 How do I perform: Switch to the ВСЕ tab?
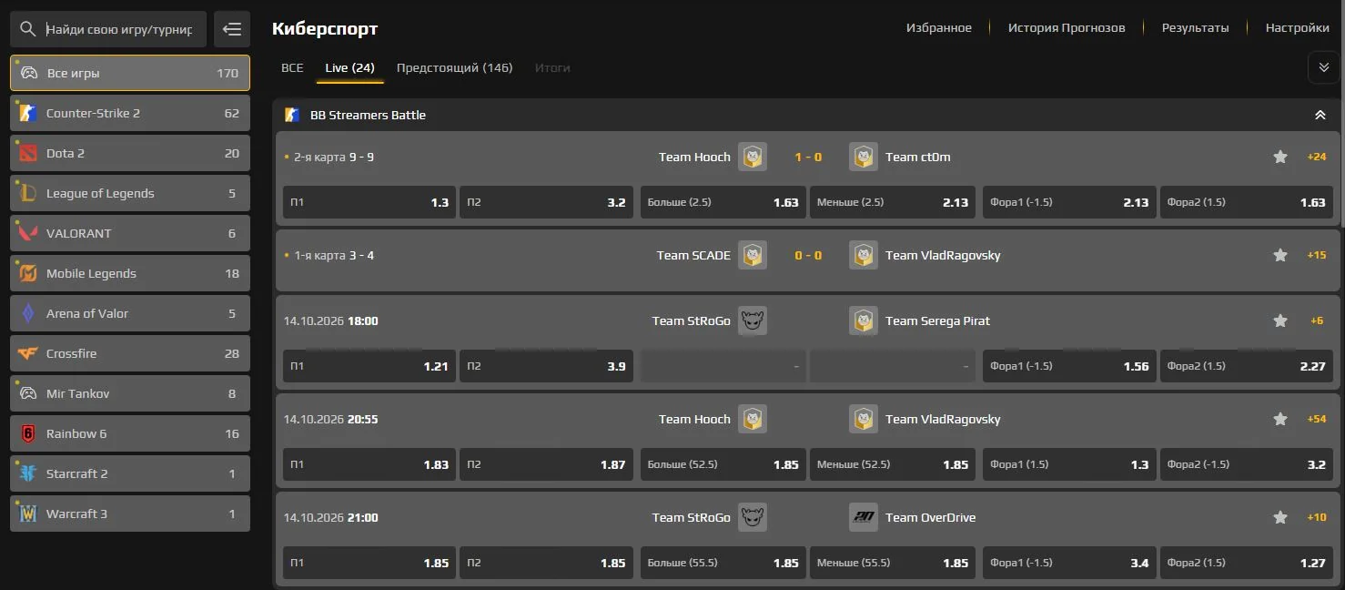(x=292, y=67)
